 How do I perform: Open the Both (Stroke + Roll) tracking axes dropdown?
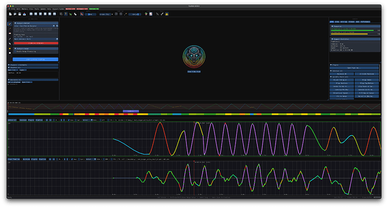coord(36,39)
